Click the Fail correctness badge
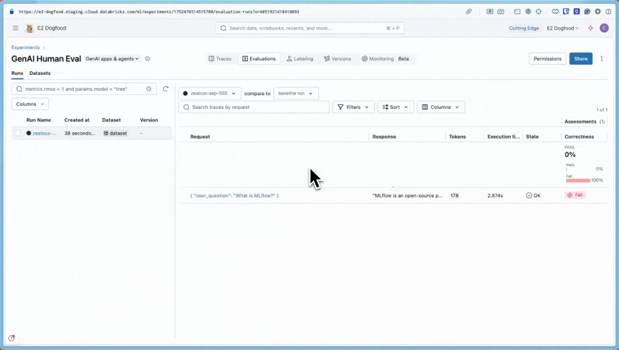This screenshot has height=350, width=619. pos(575,195)
